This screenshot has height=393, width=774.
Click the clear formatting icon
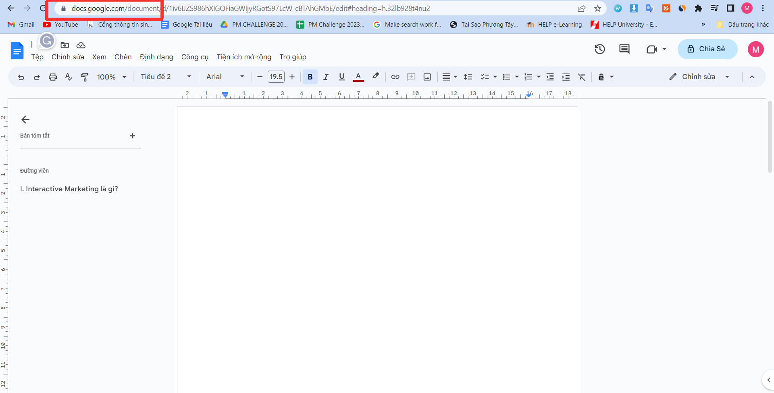pyautogui.click(x=581, y=77)
